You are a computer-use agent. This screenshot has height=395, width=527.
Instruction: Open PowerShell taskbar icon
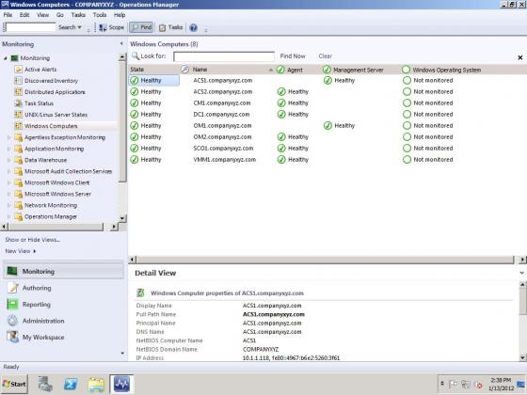71,384
